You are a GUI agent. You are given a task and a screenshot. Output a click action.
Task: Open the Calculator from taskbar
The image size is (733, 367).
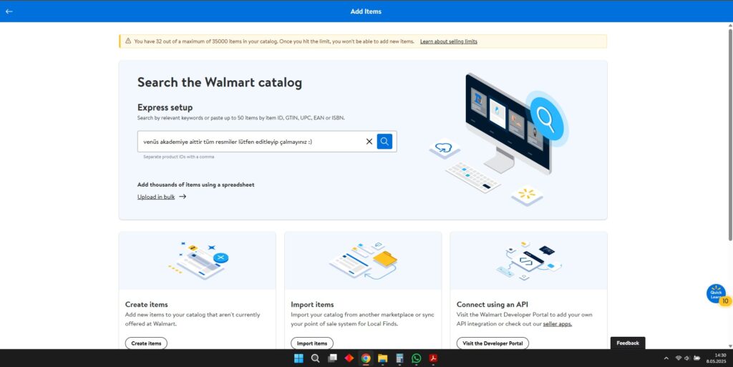point(399,358)
